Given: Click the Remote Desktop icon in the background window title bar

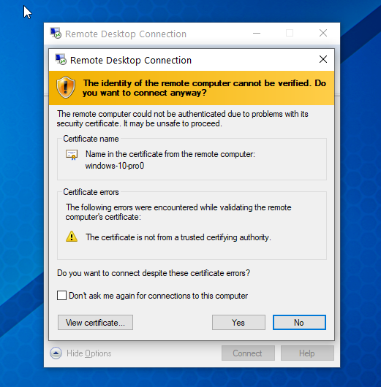Looking at the screenshot, I should tap(56, 33).
